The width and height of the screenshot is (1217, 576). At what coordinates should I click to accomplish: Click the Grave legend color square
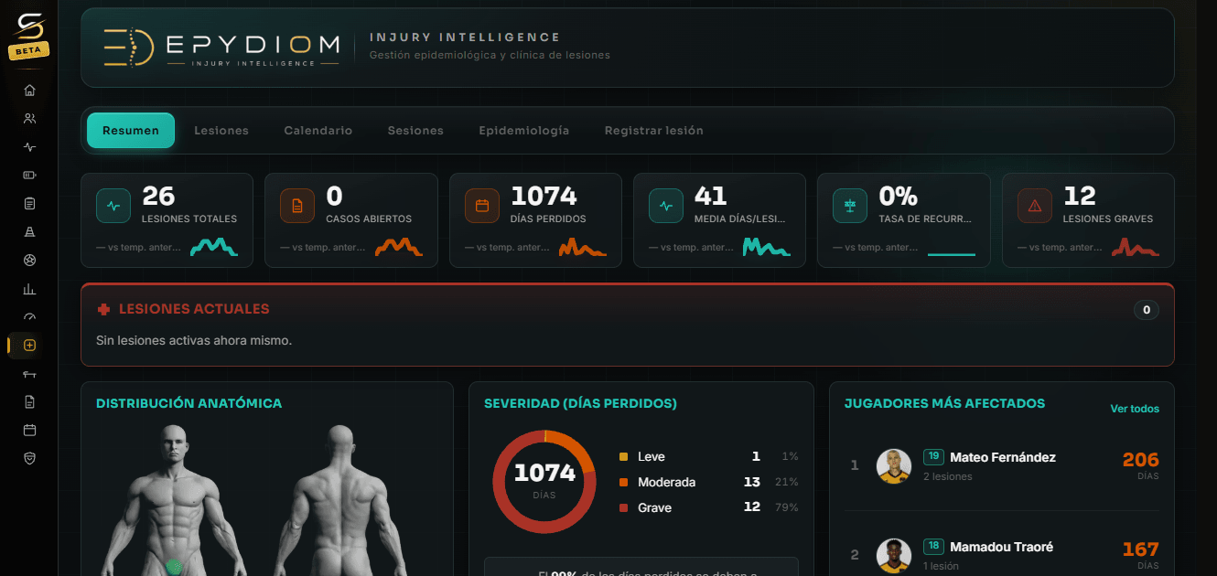[624, 507]
